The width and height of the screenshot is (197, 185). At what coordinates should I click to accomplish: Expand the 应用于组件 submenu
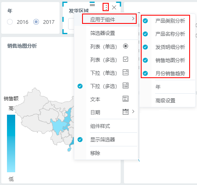[x=109, y=19]
